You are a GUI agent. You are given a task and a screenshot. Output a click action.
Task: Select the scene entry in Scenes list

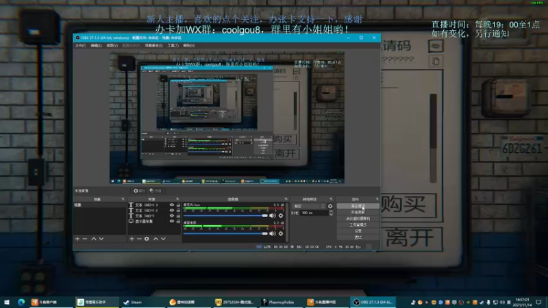[x=99, y=205]
